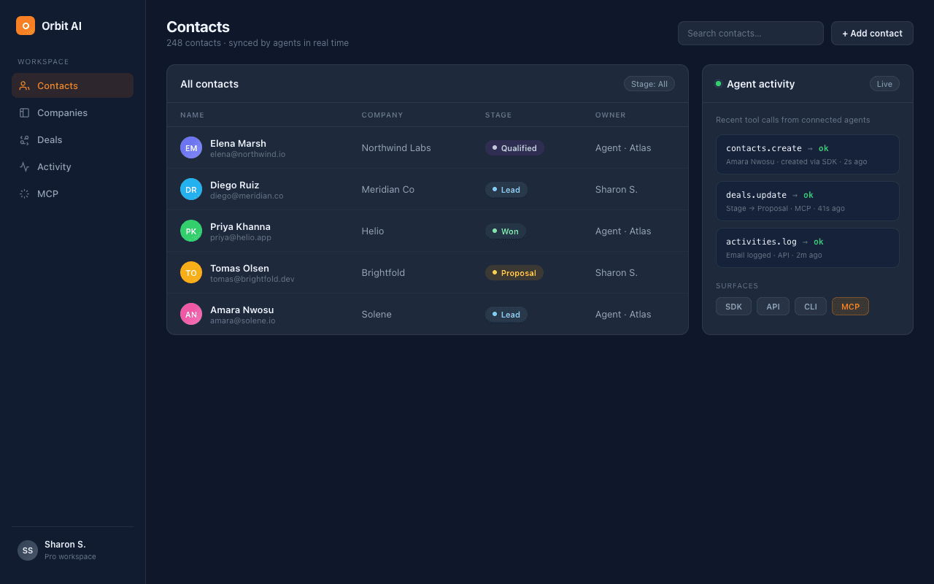This screenshot has width=934, height=584.
Task: Click the Meridian Co company cell
Action: [x=387, y=189]
